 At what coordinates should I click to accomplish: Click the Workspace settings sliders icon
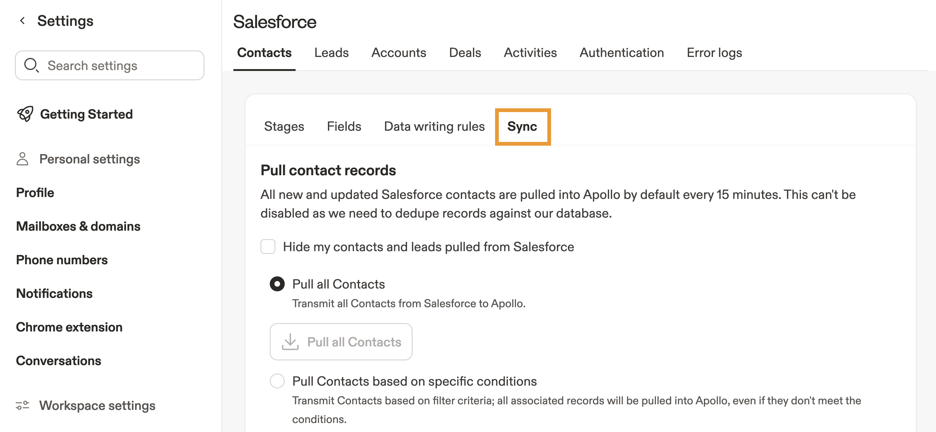22,405
